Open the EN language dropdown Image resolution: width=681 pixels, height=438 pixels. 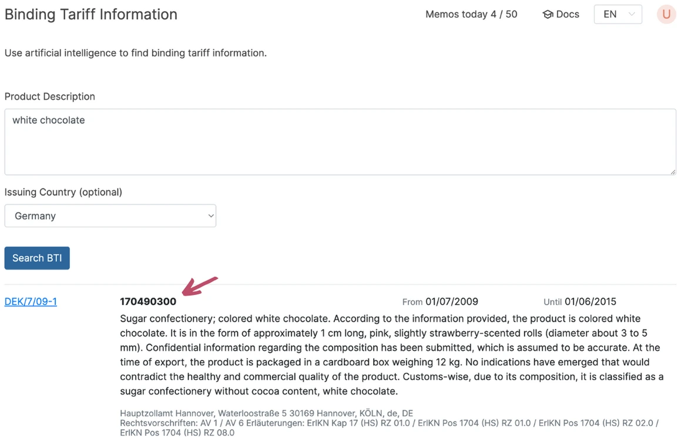(x=618, y=15)
